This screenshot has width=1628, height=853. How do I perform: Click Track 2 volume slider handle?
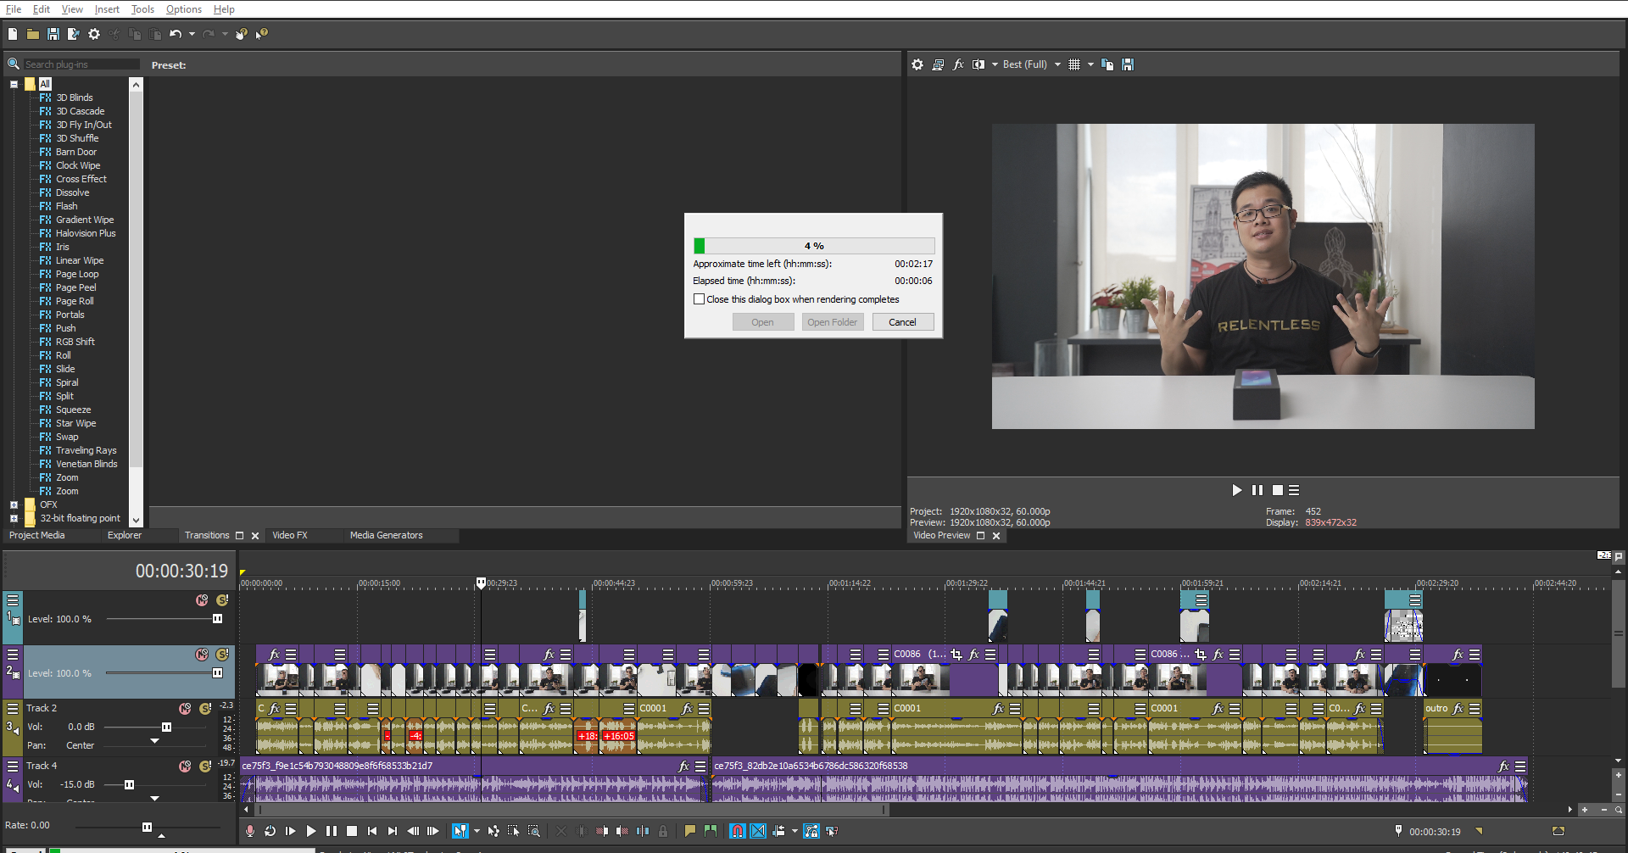(166, 727)
